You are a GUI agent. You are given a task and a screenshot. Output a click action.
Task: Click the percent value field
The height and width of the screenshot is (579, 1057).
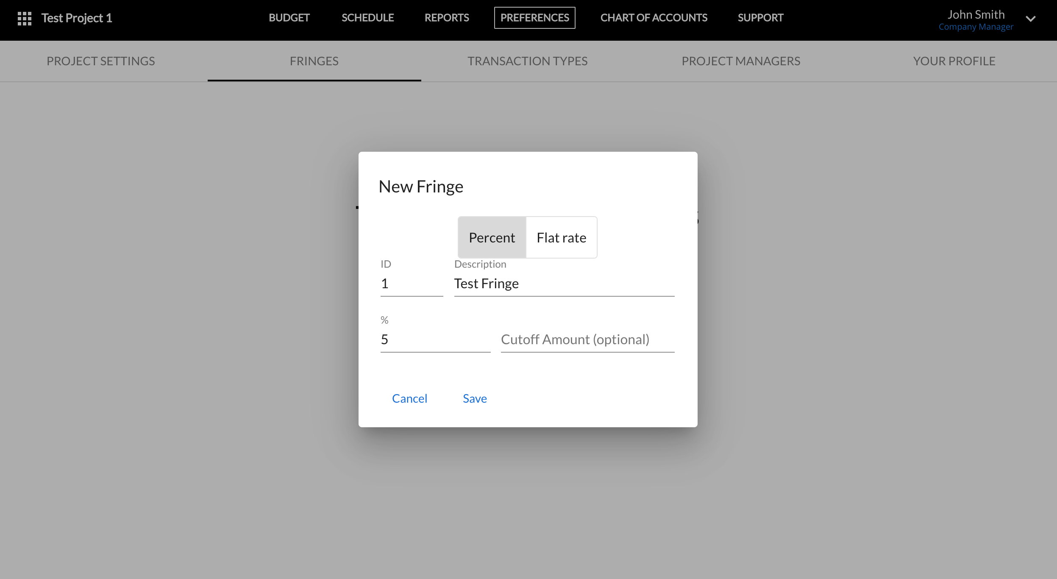click(435, 340)
